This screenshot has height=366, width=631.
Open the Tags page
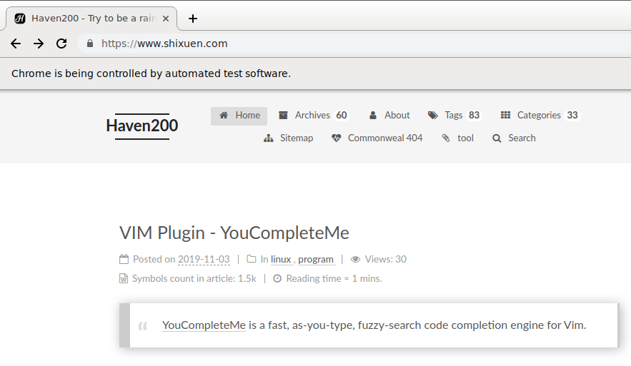point(453,116)
